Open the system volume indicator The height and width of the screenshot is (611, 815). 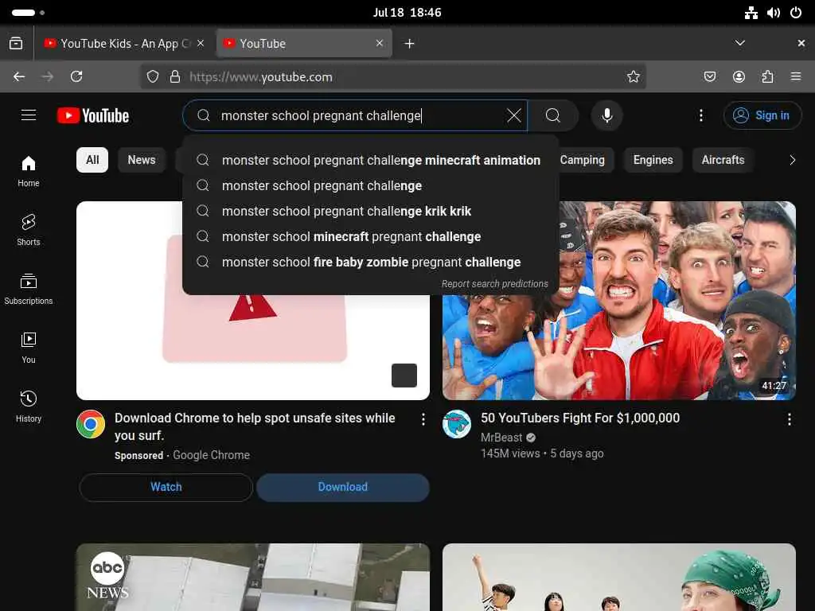774,13
